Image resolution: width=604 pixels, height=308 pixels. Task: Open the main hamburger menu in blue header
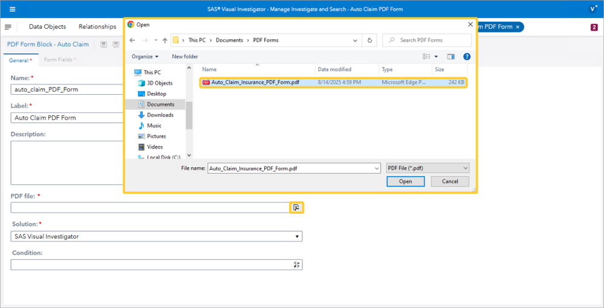point(12,9)
